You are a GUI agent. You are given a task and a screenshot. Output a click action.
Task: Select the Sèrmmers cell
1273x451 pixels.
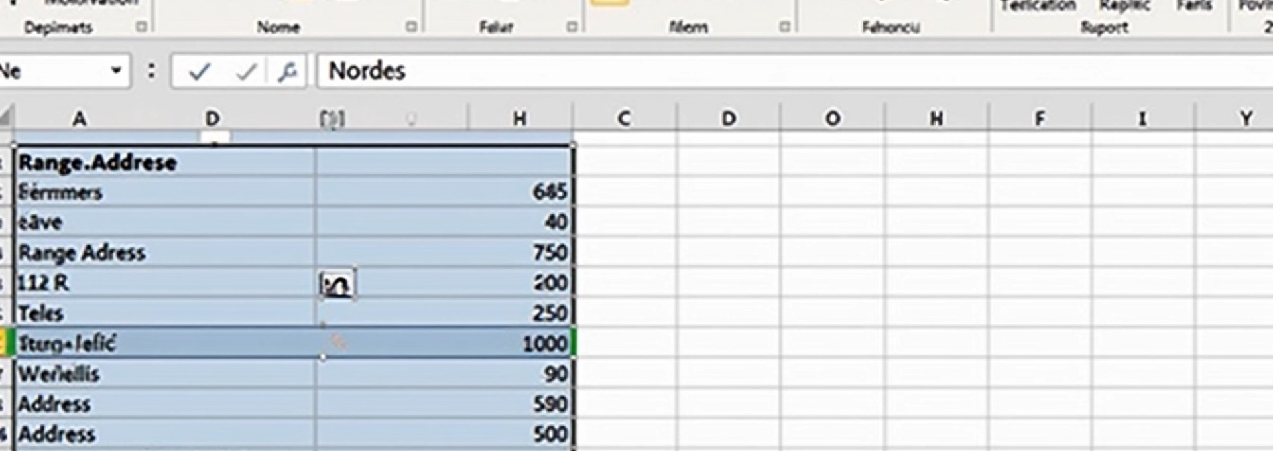point(165,192)
